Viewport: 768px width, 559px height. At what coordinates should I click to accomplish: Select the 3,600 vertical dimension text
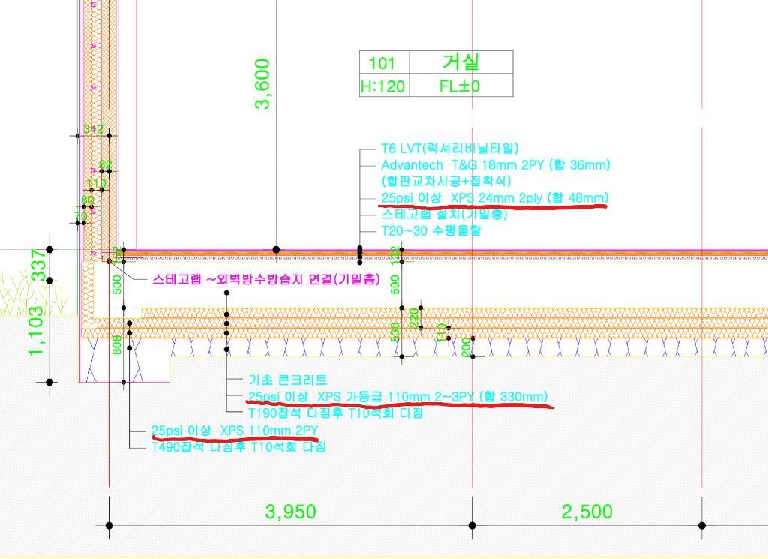click(x=263, y=85)
